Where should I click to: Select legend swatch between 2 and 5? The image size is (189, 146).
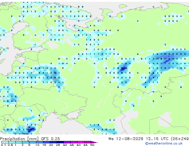[26, 142]
